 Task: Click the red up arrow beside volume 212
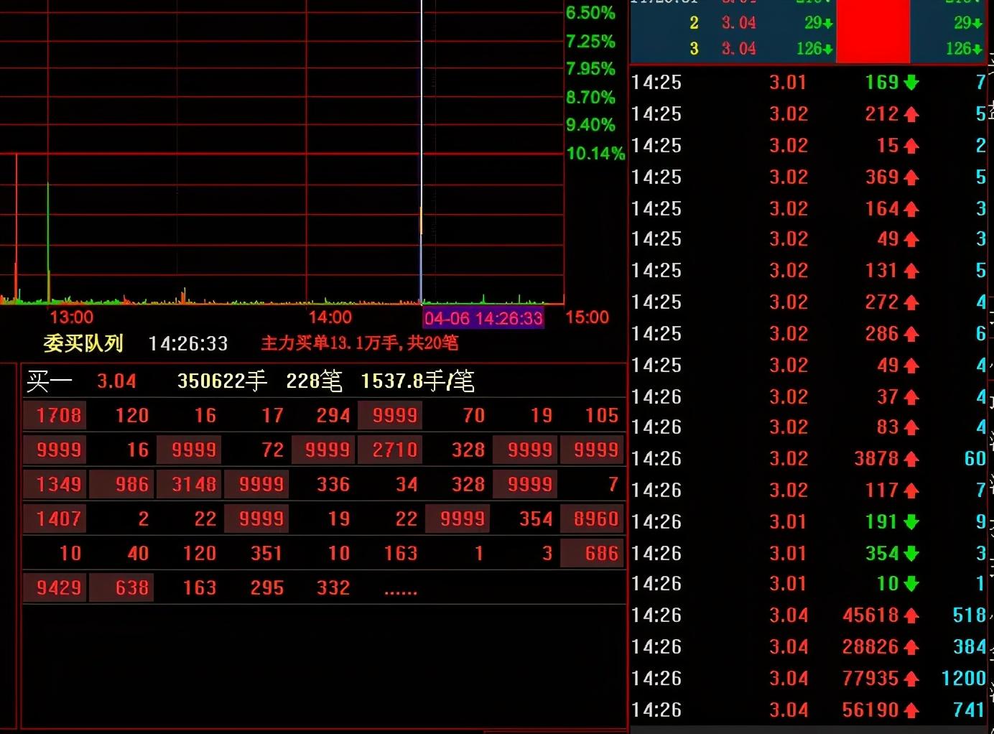click(911, 114)
